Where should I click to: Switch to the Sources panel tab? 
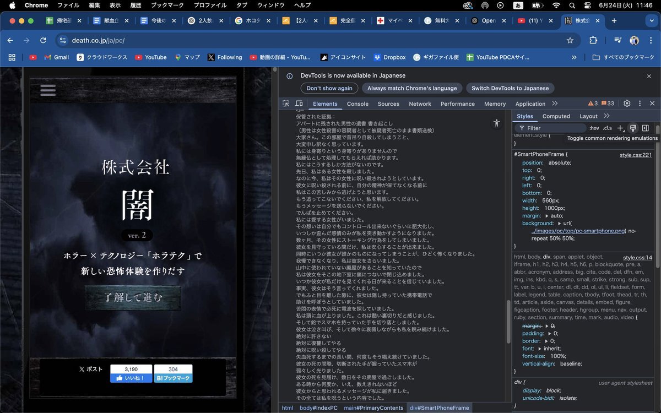[x=388, y=104]
